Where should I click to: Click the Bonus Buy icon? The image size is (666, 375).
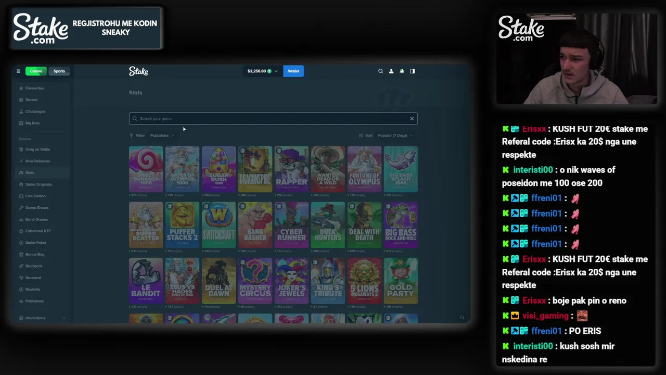(x=21, y=254)
